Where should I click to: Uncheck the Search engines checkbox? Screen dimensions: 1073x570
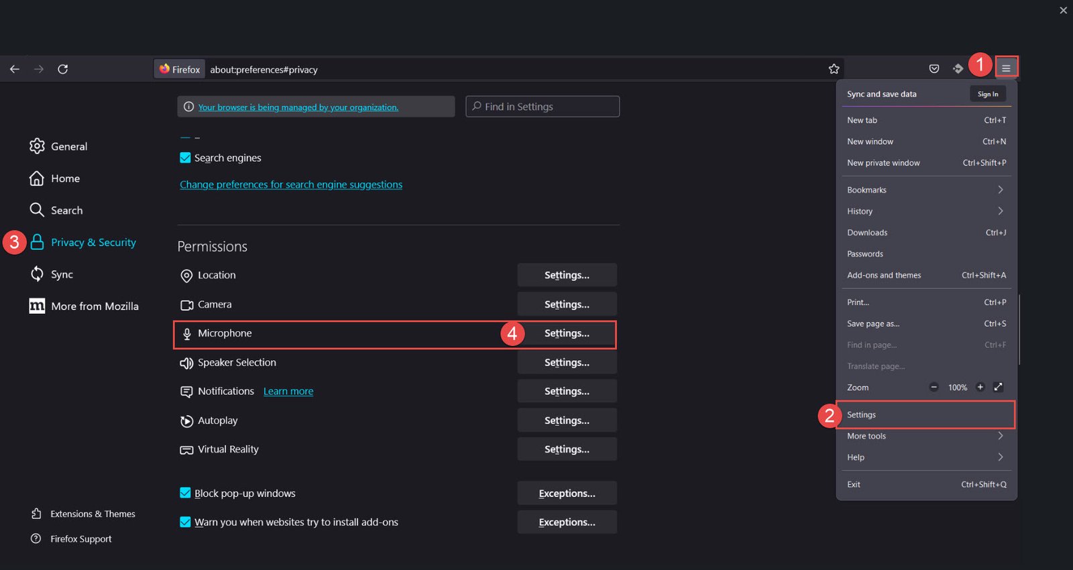pos(185,158)
